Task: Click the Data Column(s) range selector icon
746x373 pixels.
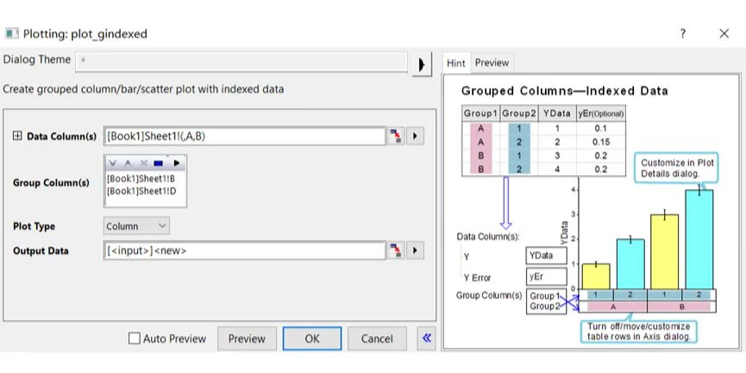Action: click(396, 136)
